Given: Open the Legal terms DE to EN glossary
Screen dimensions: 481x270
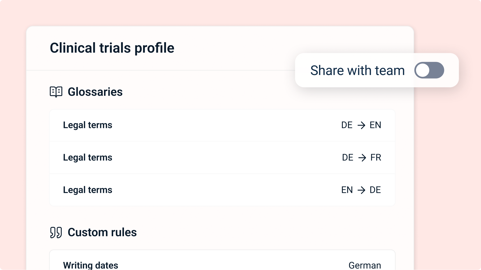Looking at the screenshot, I should pos(88,125).
